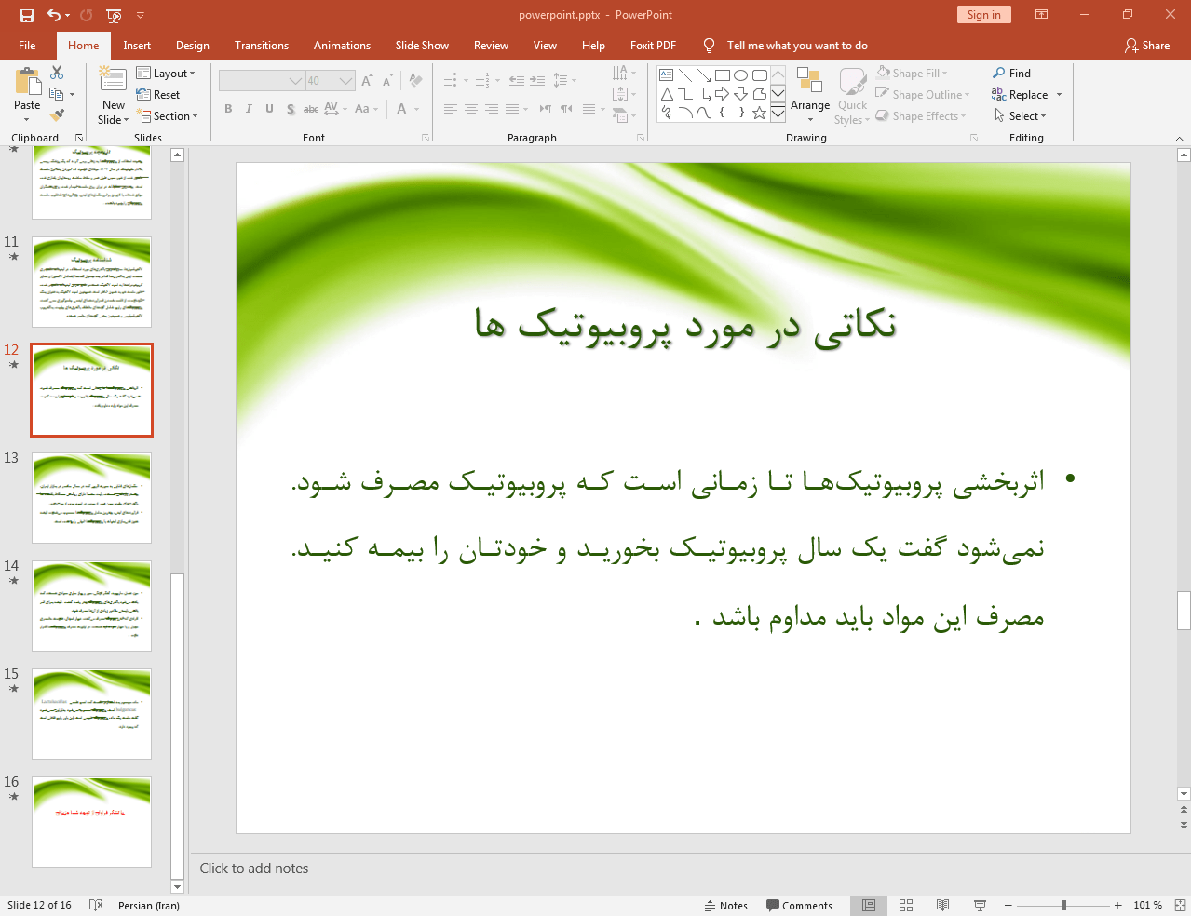Image resolution: width=1191 pixels, height=916 pixels.
Task: Click the Cut scissors icon
Action: coord(57,73)
